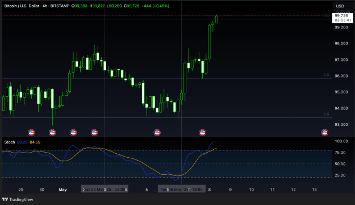The height and width of the screenshot is (205, 355).
Task: Click the 98,000 price axis label
Action: click(341, 44)
